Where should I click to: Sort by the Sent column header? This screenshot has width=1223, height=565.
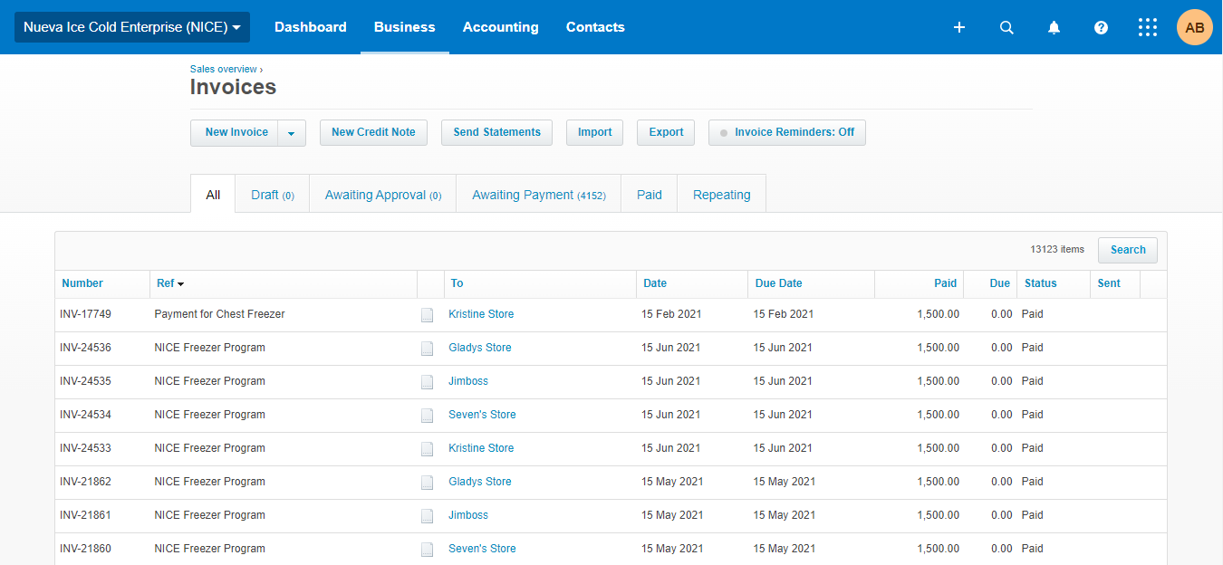(1109, 283)
